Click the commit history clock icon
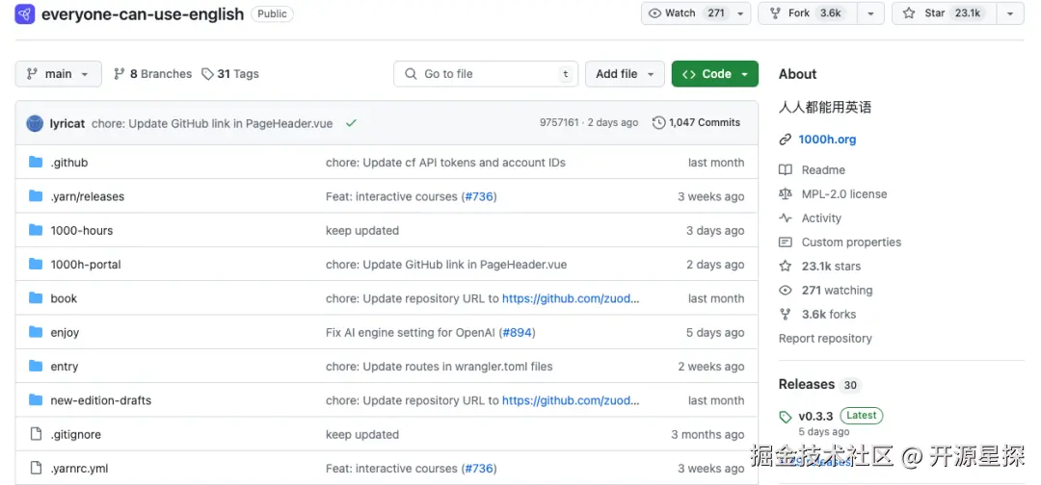Viewport: 1041px width, 485px height. point(659,123)
